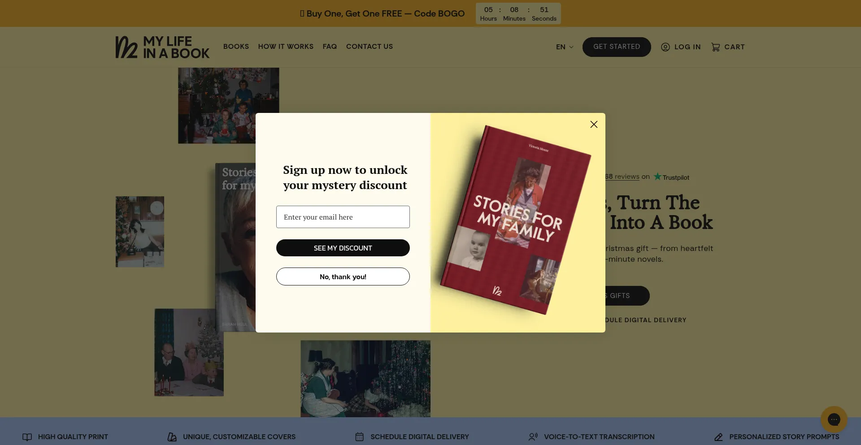Open the How It Works menu item
This screenshot has height=445, width=861.
click(x=286, y=47)
